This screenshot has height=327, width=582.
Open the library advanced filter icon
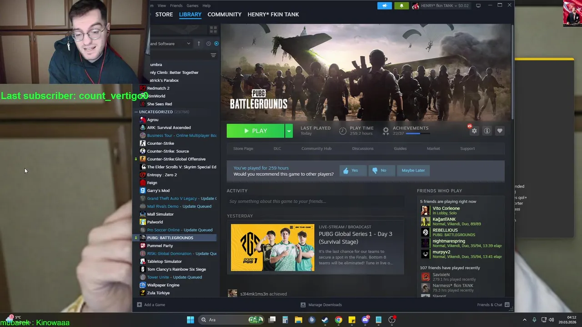(213, 55)
